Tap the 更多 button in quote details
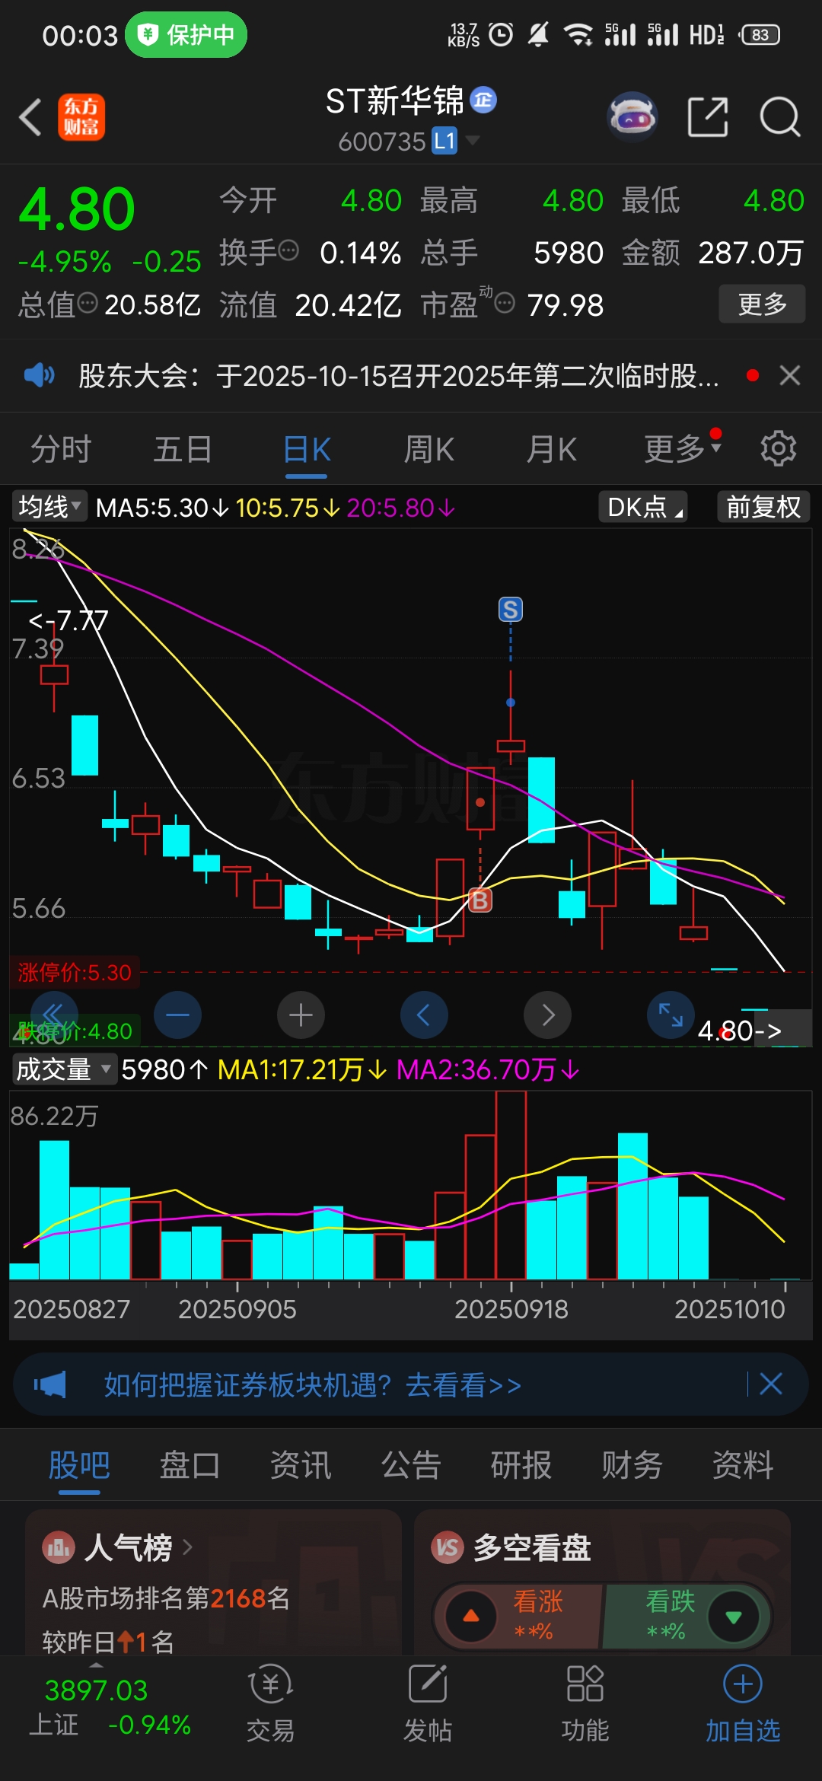This screenshot has width=822, height=1781. tap(762, 304)
